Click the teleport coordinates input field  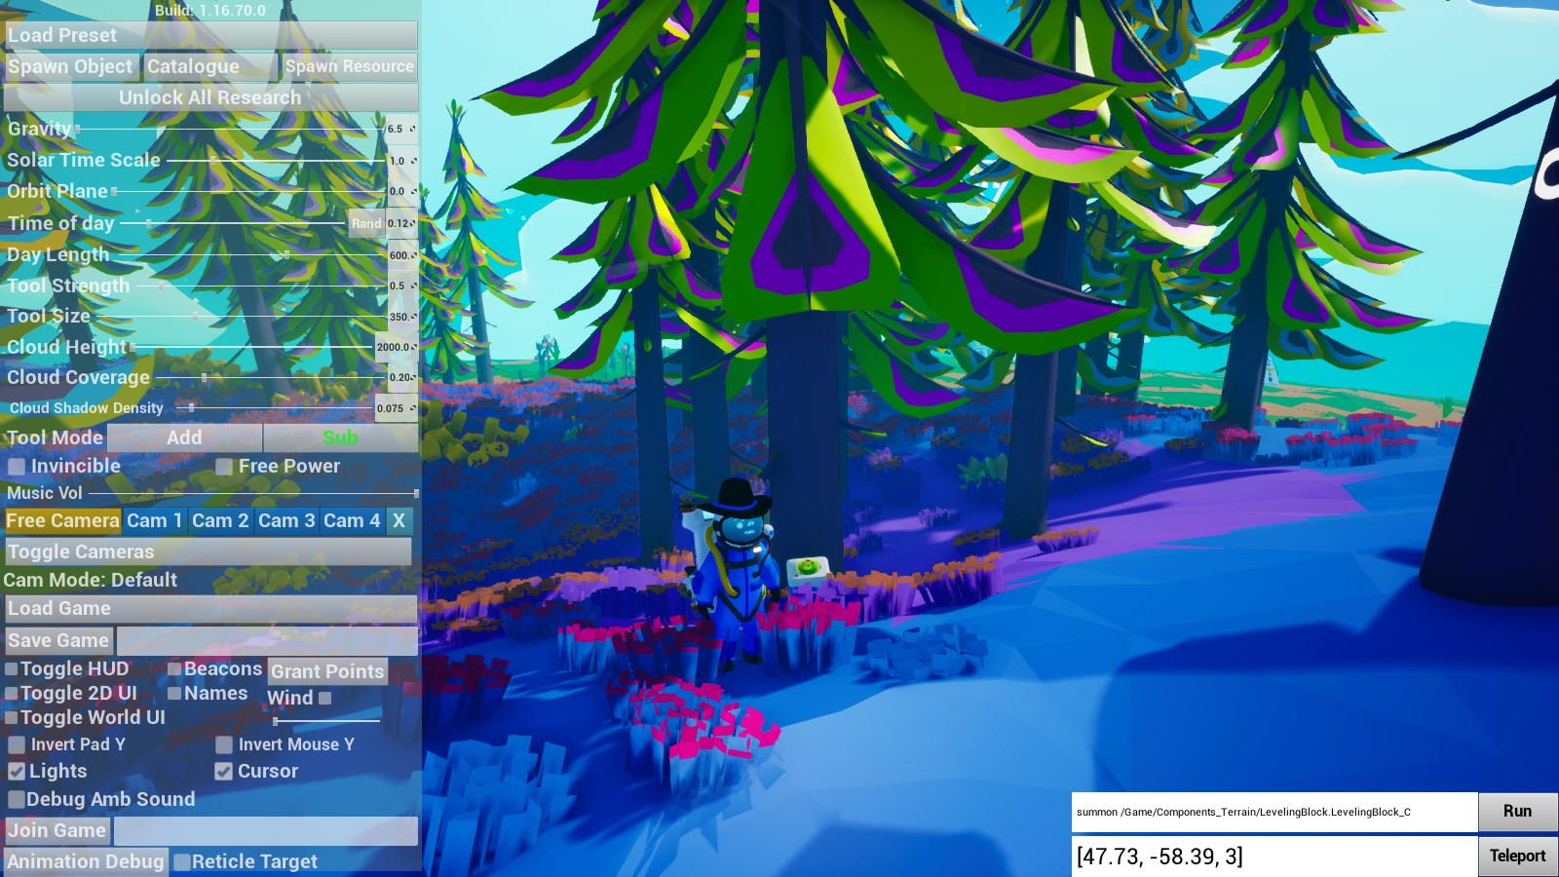tap(1274, 857)
